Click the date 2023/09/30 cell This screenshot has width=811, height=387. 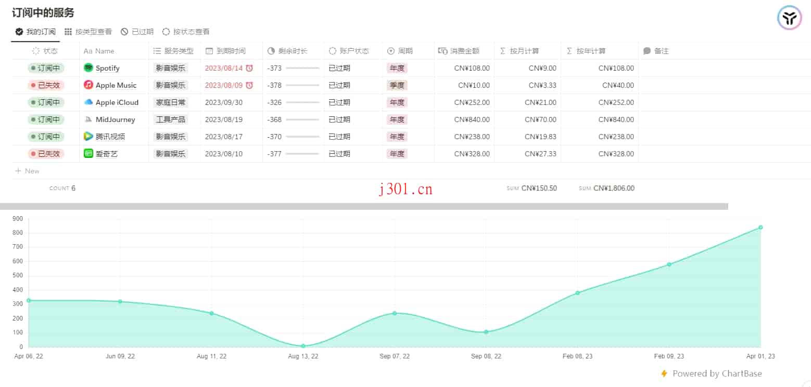click(224, 102)
